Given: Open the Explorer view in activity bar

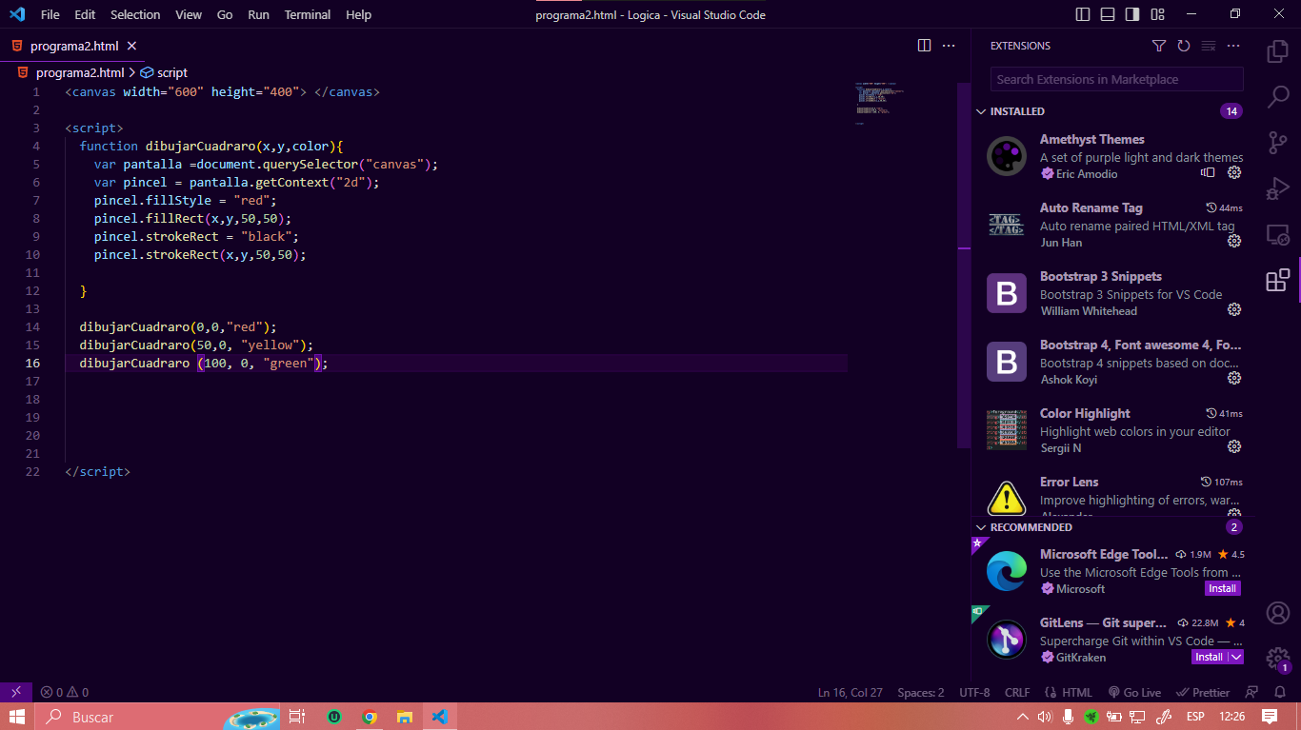Looking at the screenshot, I should click(1277, 50).
